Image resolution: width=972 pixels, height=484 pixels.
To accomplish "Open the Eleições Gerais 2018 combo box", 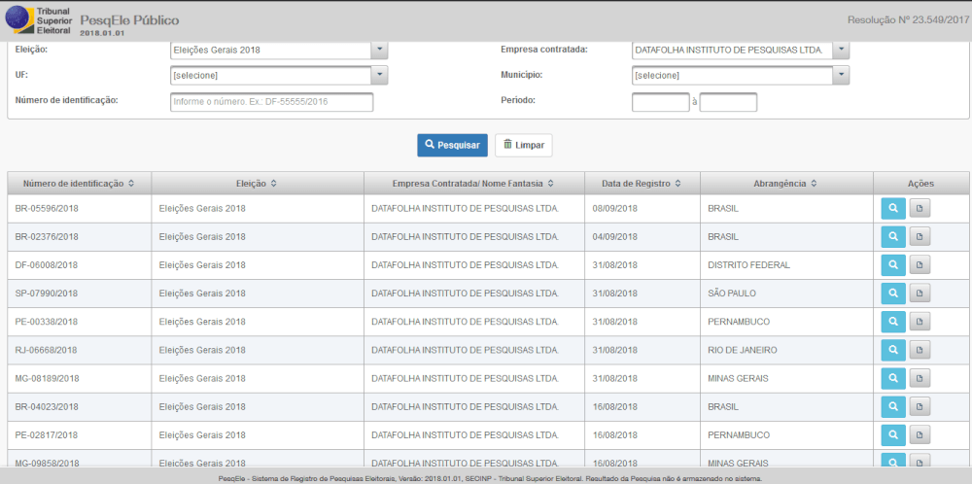I will coord(279,51).
